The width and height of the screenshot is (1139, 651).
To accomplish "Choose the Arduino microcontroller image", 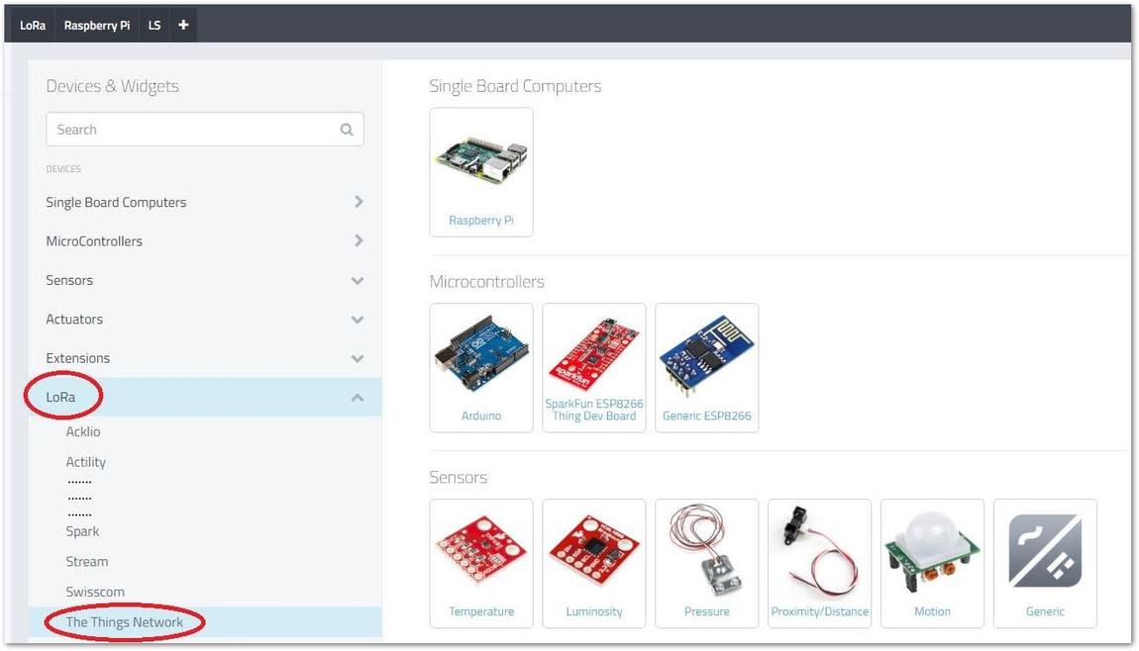I will [x=481, y=353].
